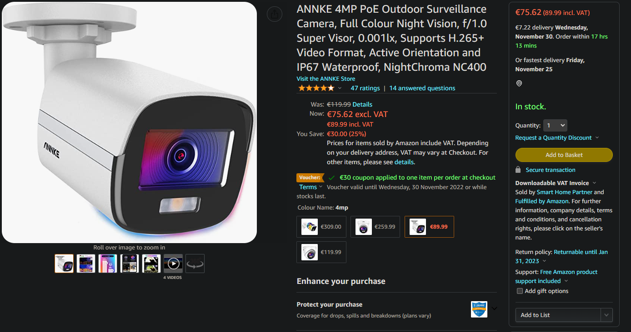The height and width of the screenshot is (332, 631).
Task: Click the share icon above the title
Action: coord(274,15)
